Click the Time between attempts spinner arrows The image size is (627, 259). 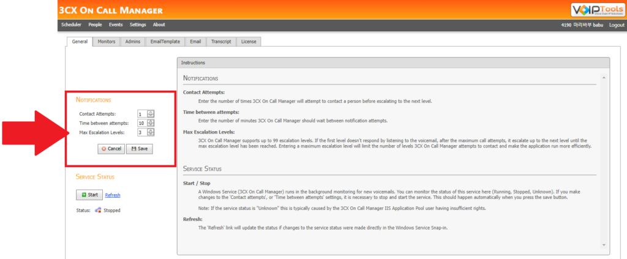coord(151,123)
